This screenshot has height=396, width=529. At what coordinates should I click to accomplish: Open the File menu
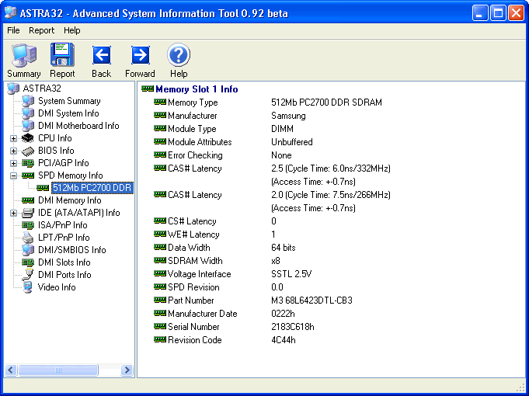(13, 30)
